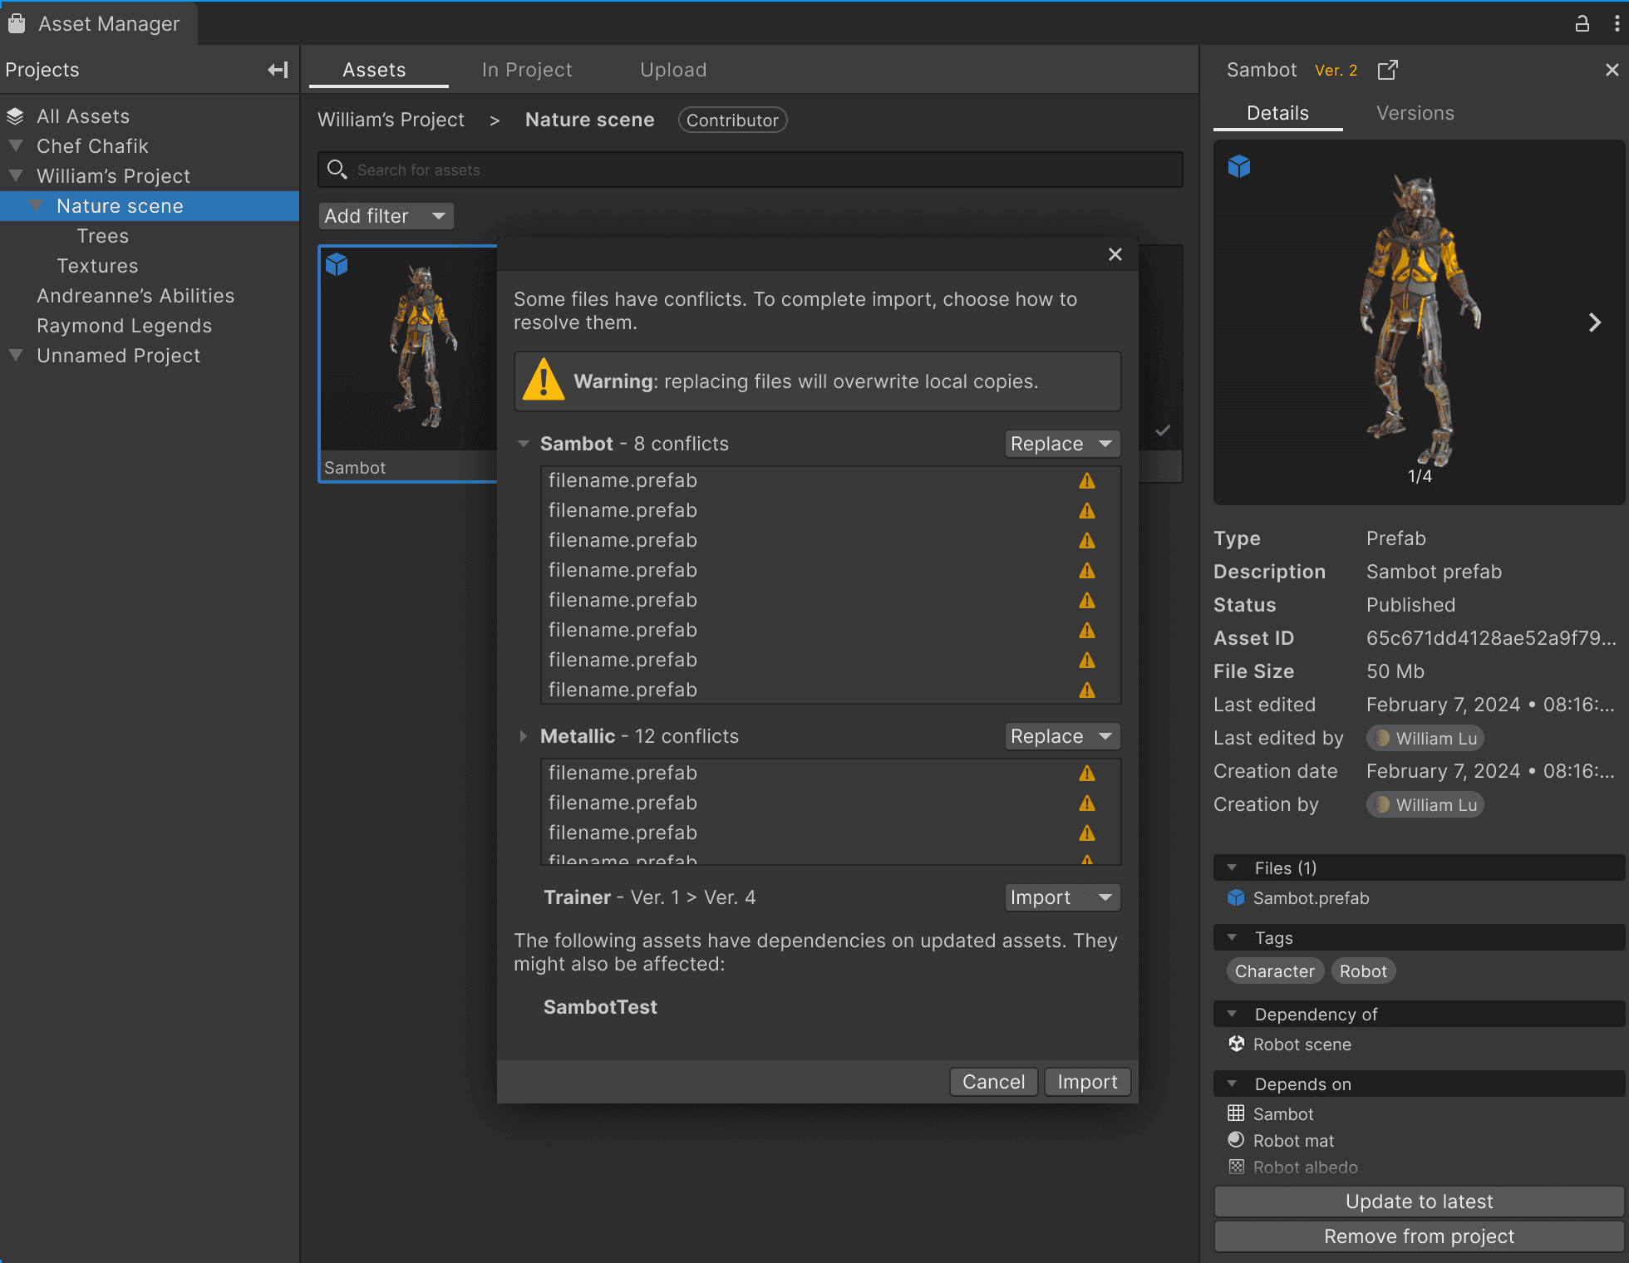Toggle the Character tag
This screenshot has height=1263, width=1629.
[x=1275, y=971]
